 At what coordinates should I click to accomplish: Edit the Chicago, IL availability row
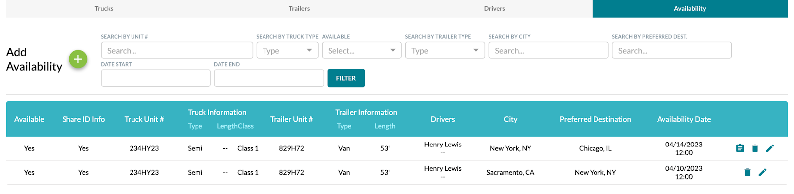[x=770, y=148]
